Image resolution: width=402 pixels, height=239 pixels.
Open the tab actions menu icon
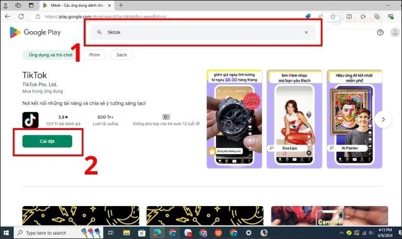coord(31,5)
